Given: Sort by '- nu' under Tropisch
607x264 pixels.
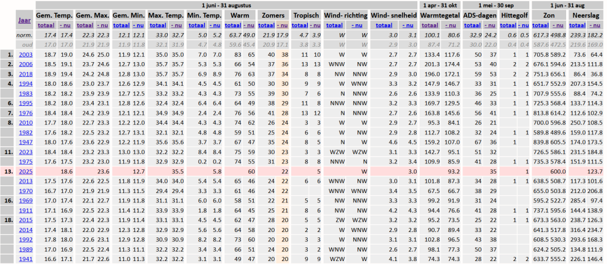Looking at the screenshot, I should pos(315,25).
